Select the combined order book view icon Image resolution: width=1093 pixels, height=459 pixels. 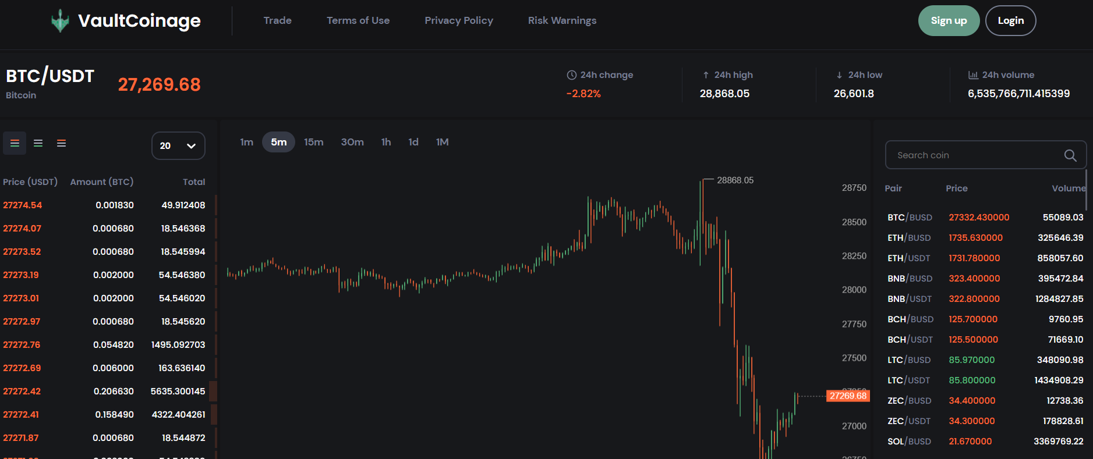point(15,143)
